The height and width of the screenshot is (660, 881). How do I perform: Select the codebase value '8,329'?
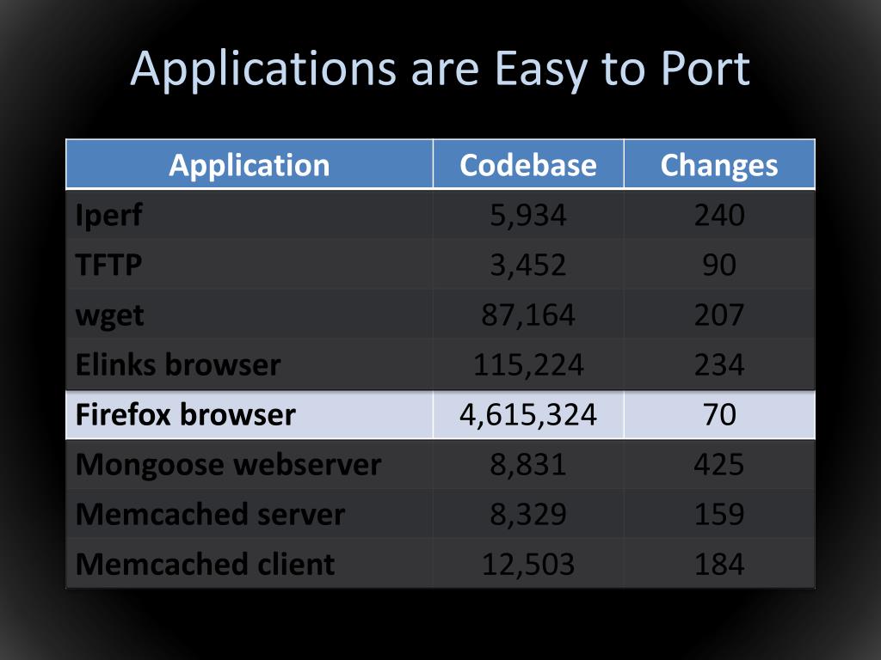[528, 514]
